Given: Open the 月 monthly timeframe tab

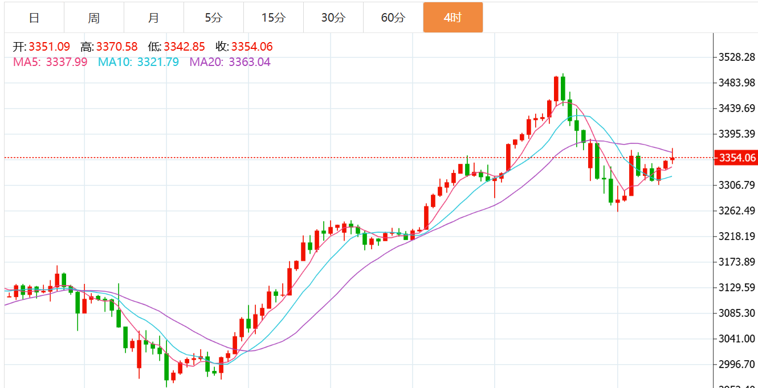Looking at the screenshot, I should tap(154, 18).
